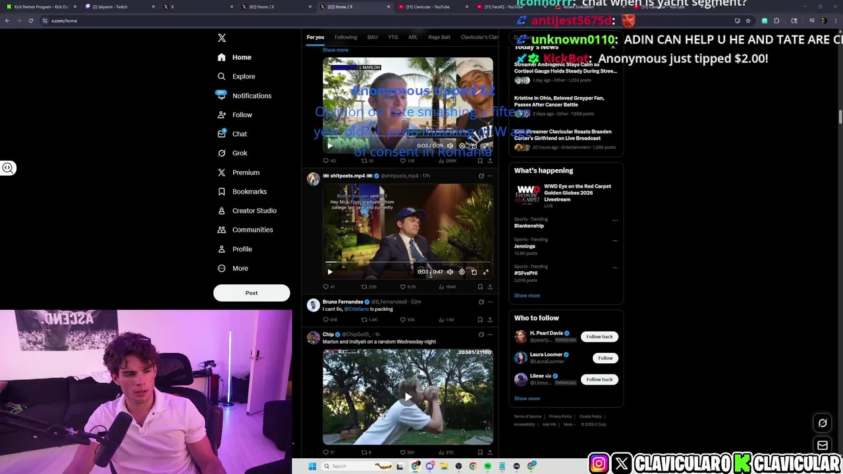This screenshot has width=843, height=474.
Task: Open options for #SFvsPHI trend
Action: point(615,267)
